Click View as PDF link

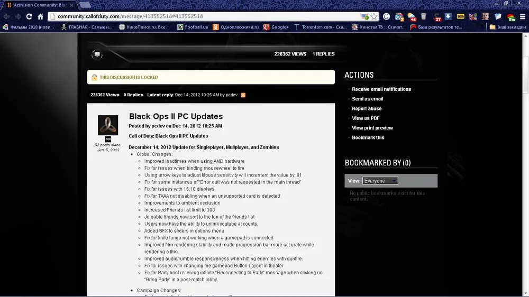(x=366, y=118)
